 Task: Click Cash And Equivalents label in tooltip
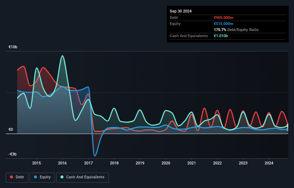point(189,36)
